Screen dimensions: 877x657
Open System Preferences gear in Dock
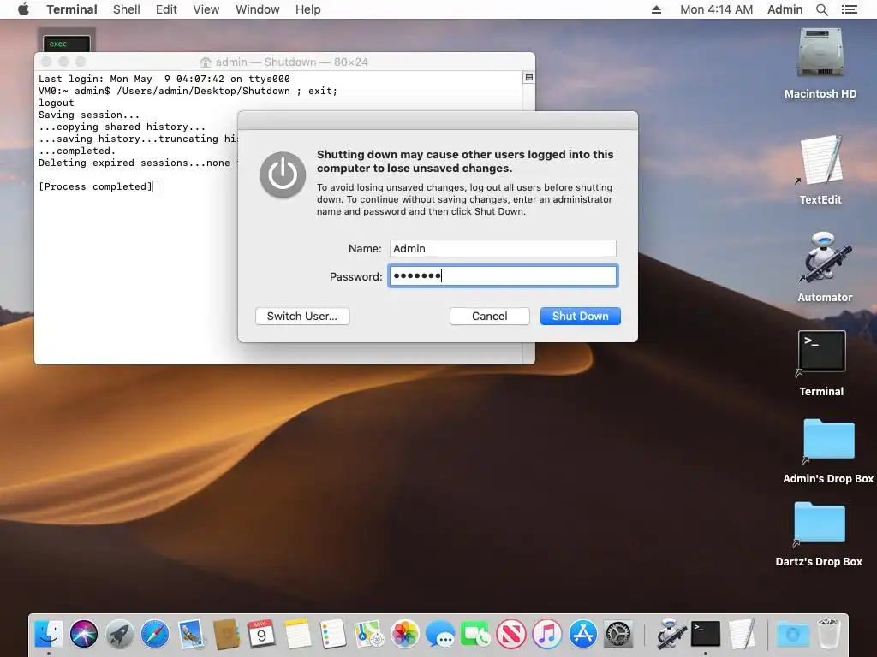[618, 634]
